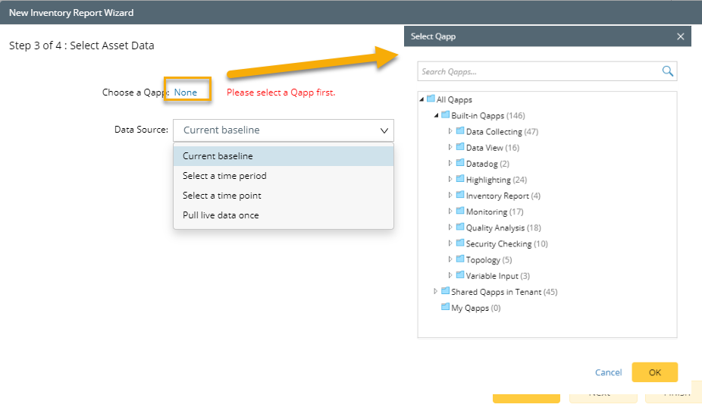Open the None Qapp selection link

(186, 92)
